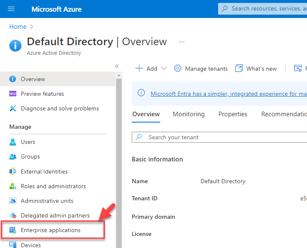Screen dimensions: 307x248
Task: Click the Tenant ID label
Action: (x=145, y=198)
